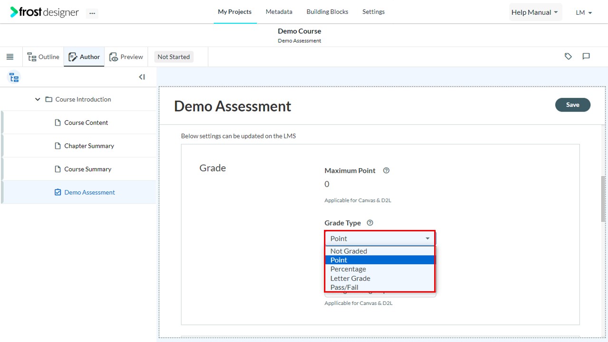
Task: Open Course Content in tree
Action: click(86, 123)
